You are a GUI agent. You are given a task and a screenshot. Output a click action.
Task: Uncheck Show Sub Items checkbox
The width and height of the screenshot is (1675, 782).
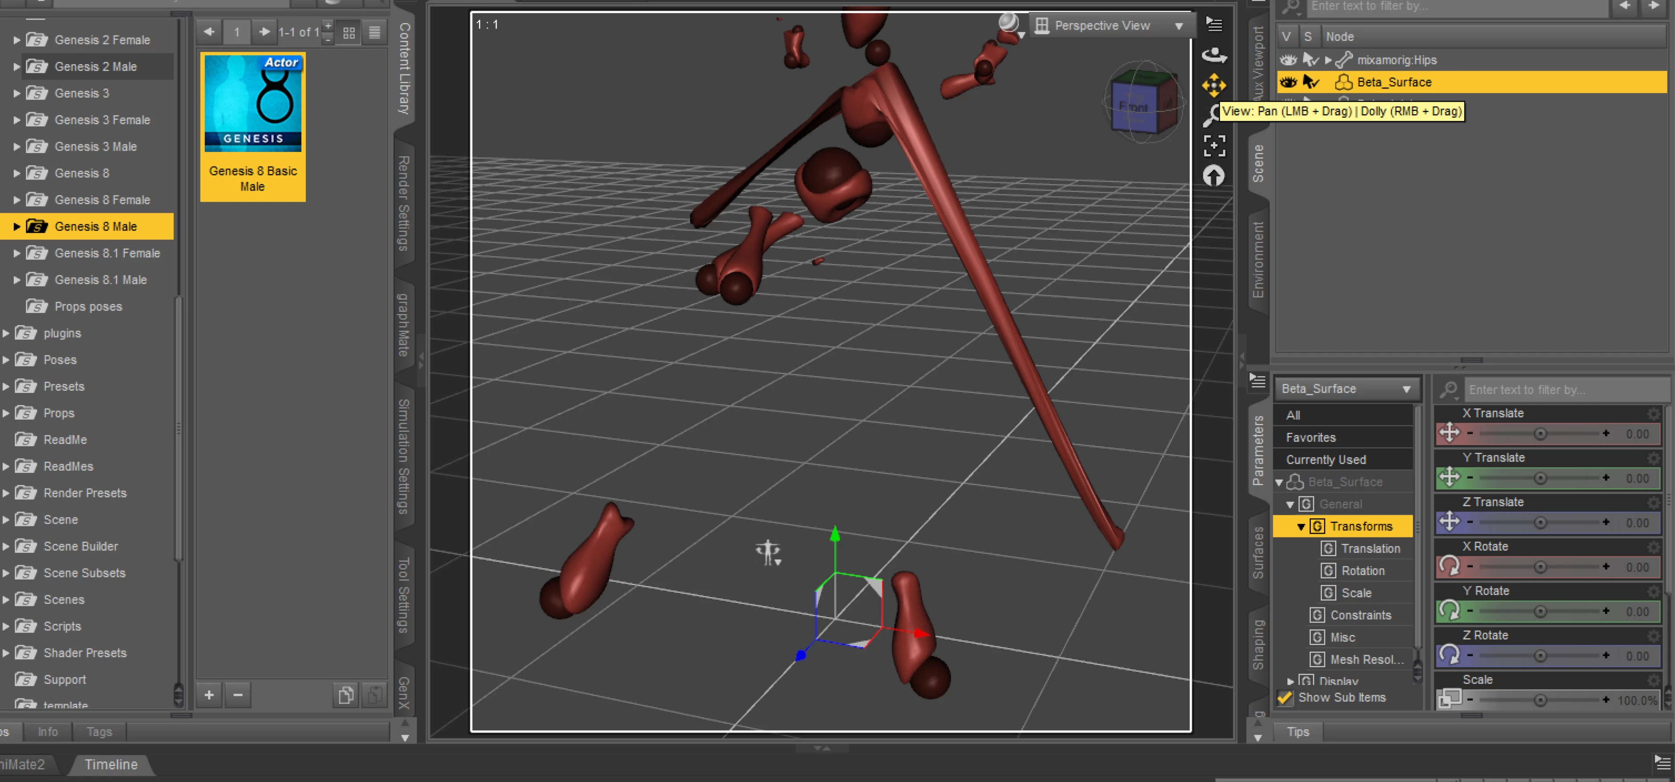point(1285,698)
